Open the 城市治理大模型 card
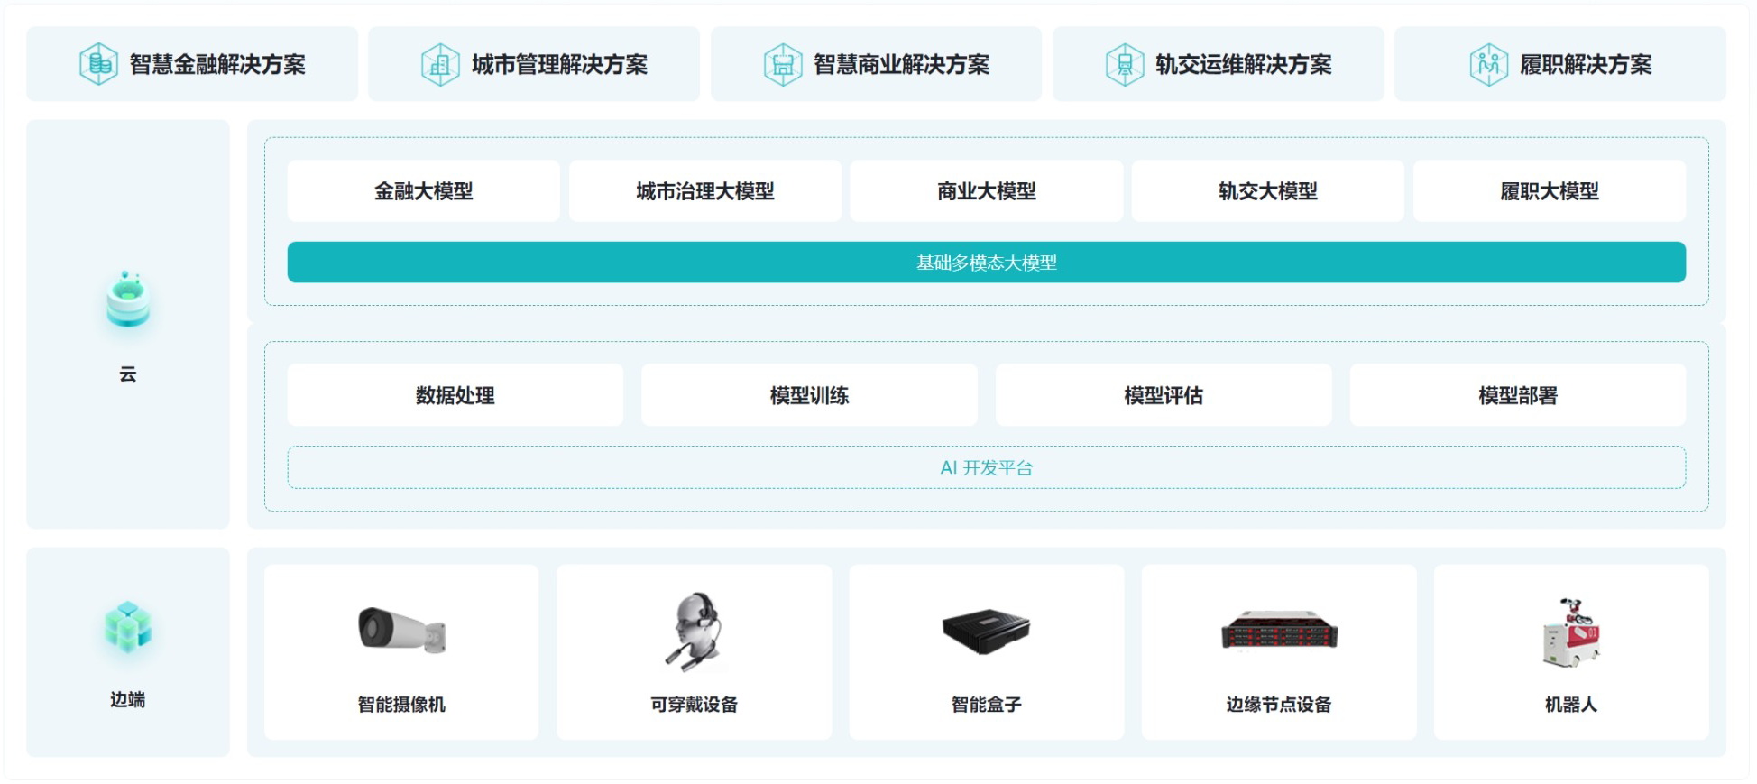Image resolution: width=1757 pixels, height=784 pixels. pyautogui.click(x=704, y=191)
